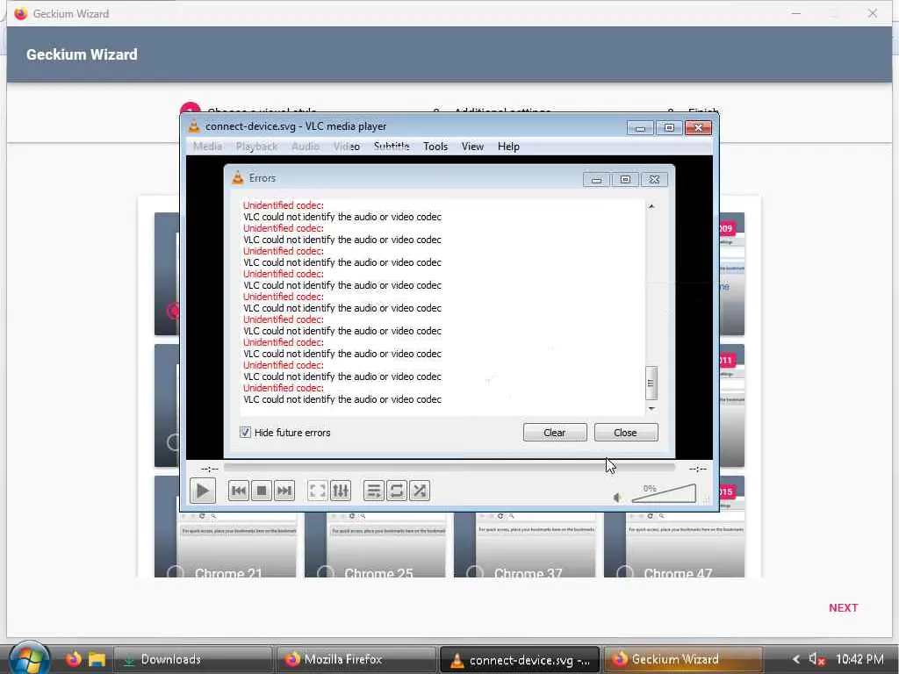The image size is (899, 674).
Task: Toggle loop mode in VLC
Action: pos(397,491)
